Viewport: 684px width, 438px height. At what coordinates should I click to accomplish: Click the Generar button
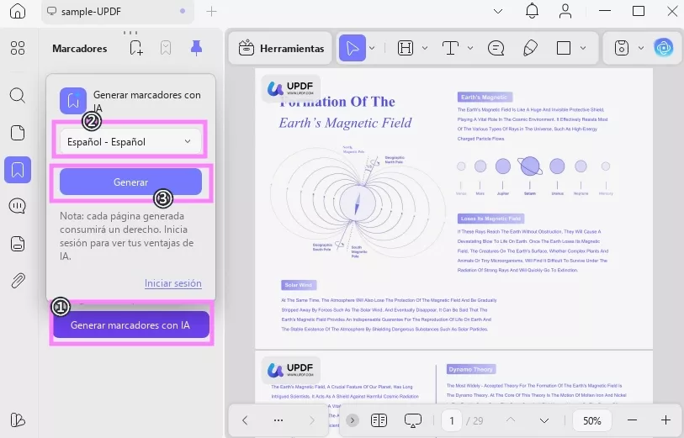point(130,182)
